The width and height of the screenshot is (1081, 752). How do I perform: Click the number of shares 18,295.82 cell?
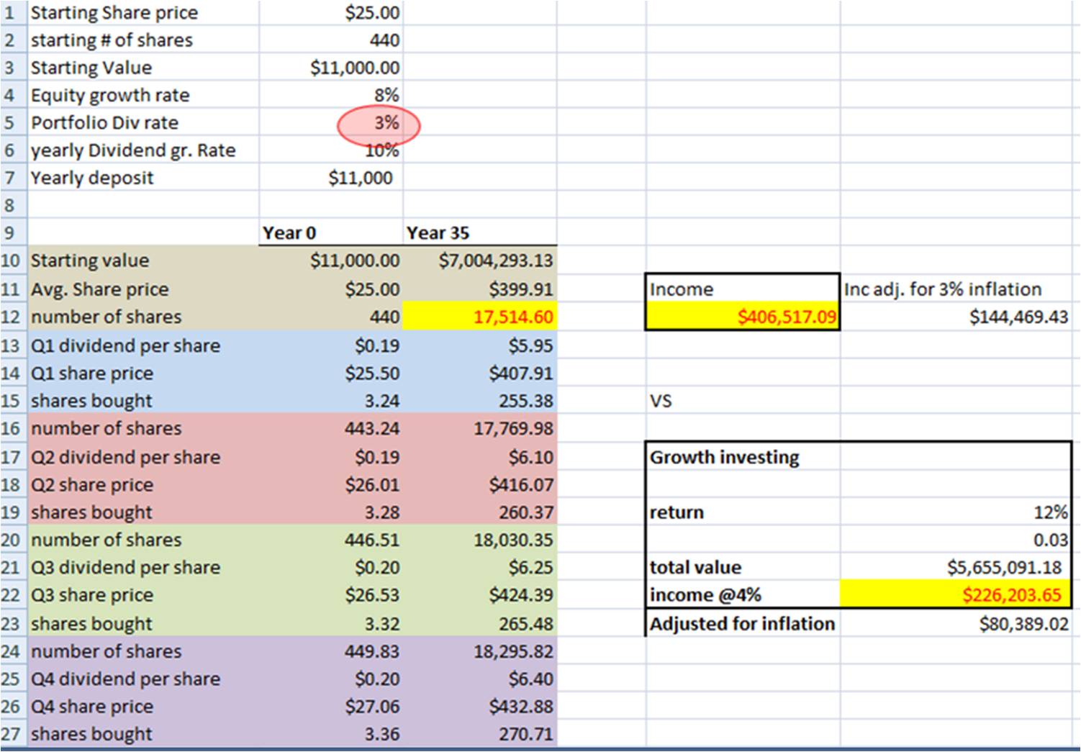coord(480,651)
